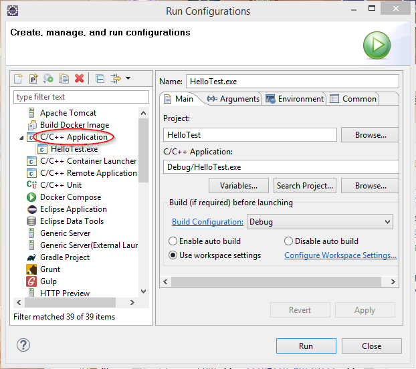416x369 pixels.
Task: Open the Build Configuration Debug dropdown
Action: 320,222
